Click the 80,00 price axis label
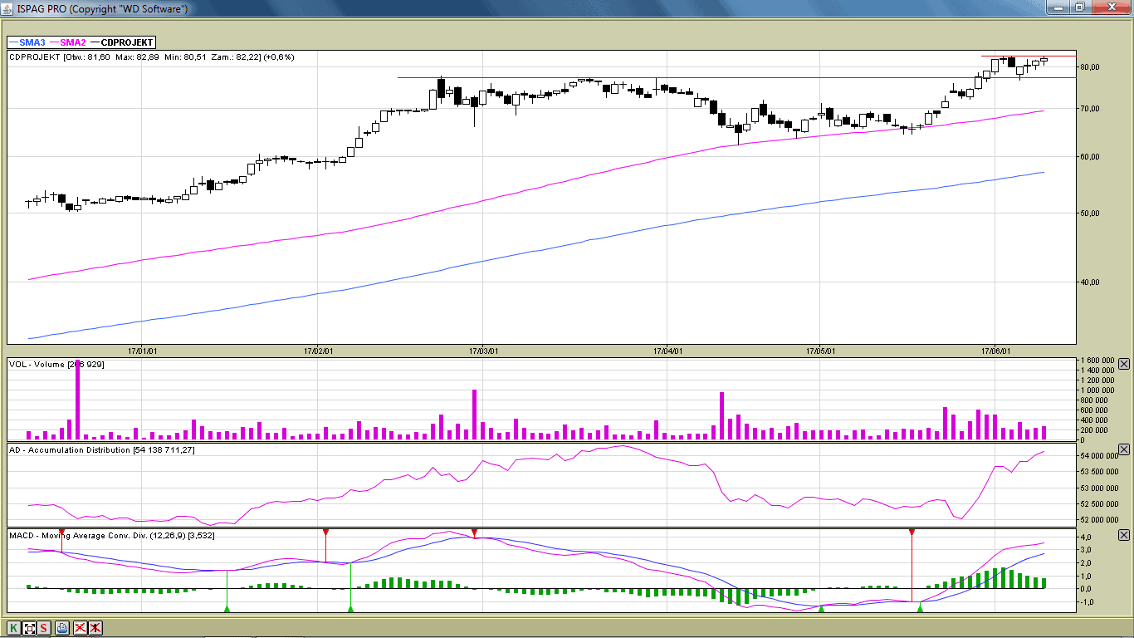The width and height of the screenshot is (1134, 638). [1089, 67]
